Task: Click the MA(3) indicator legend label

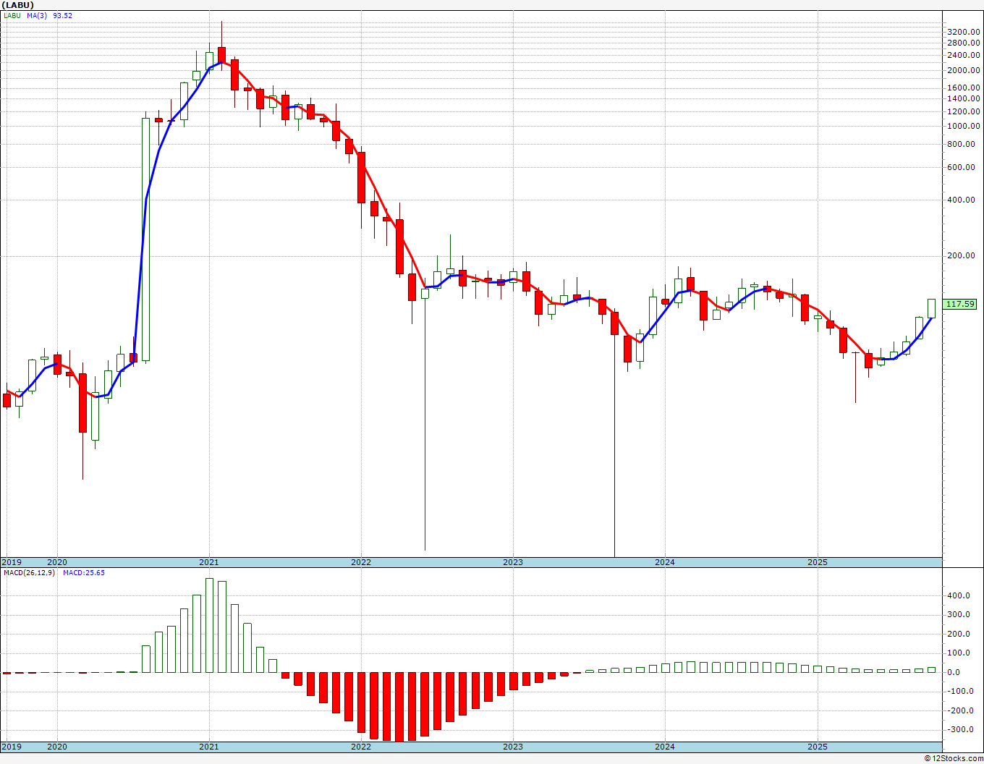Action: click(x=38, y=15)
